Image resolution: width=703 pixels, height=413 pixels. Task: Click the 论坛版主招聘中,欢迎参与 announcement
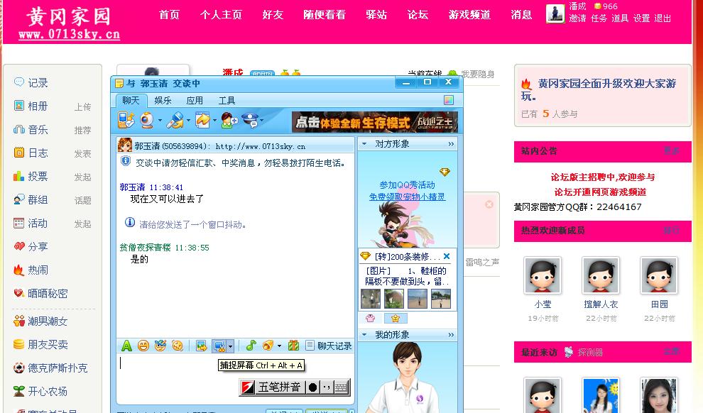tap(603, 177)
